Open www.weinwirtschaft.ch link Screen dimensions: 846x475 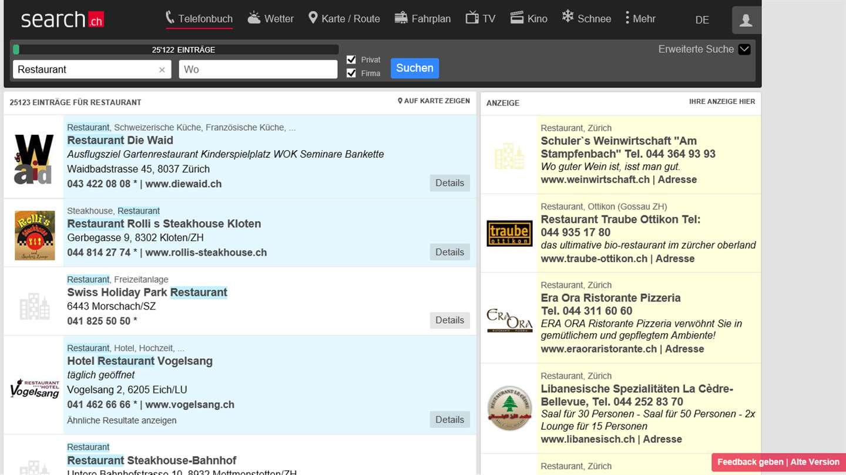595,179
